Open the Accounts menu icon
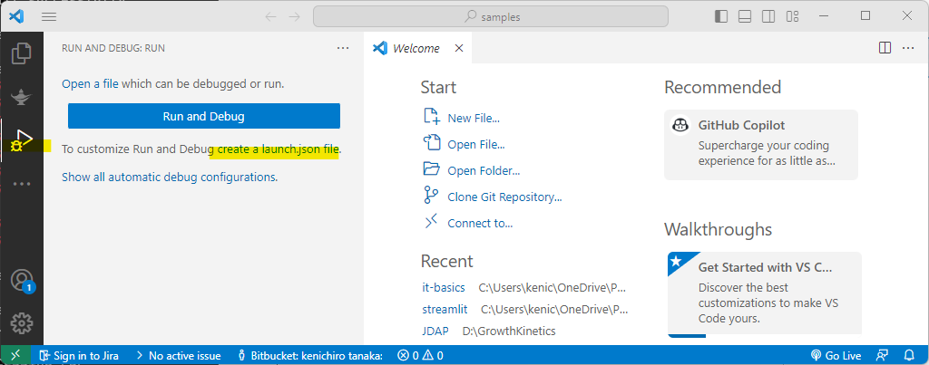Screen dimensions: 929x365 point(22,280)
